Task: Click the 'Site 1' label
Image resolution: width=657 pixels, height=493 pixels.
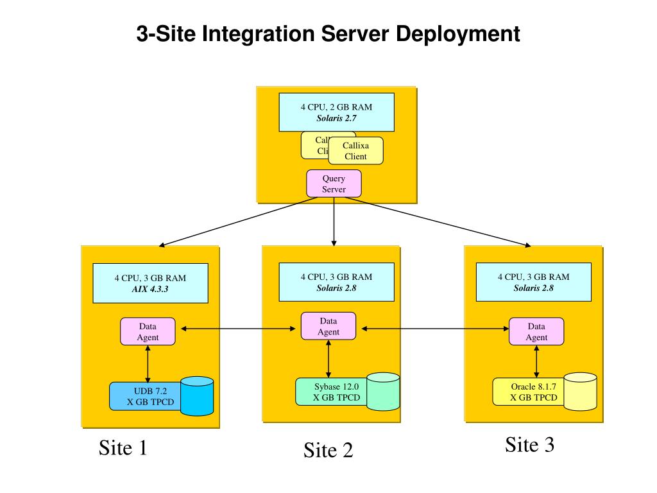Action: point(123,447)
